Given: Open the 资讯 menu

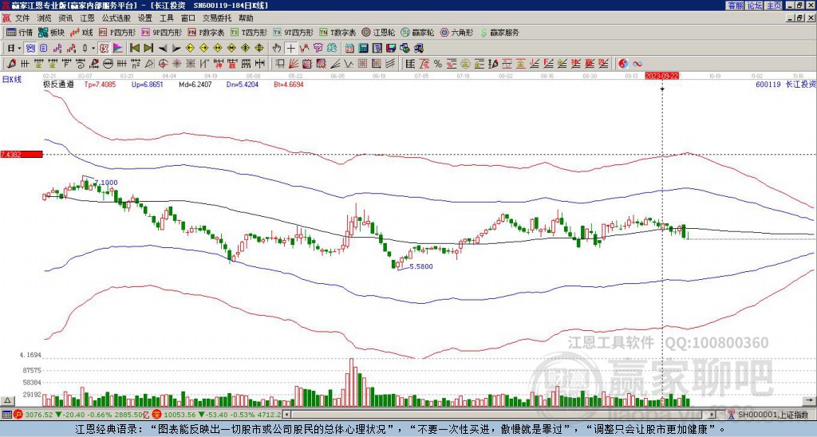Looking at the screenshot, I should [65, 18].
